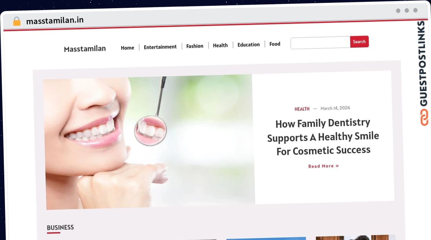Select the BUSINESS section heading
431x240 pixels.
coord(60,227)
